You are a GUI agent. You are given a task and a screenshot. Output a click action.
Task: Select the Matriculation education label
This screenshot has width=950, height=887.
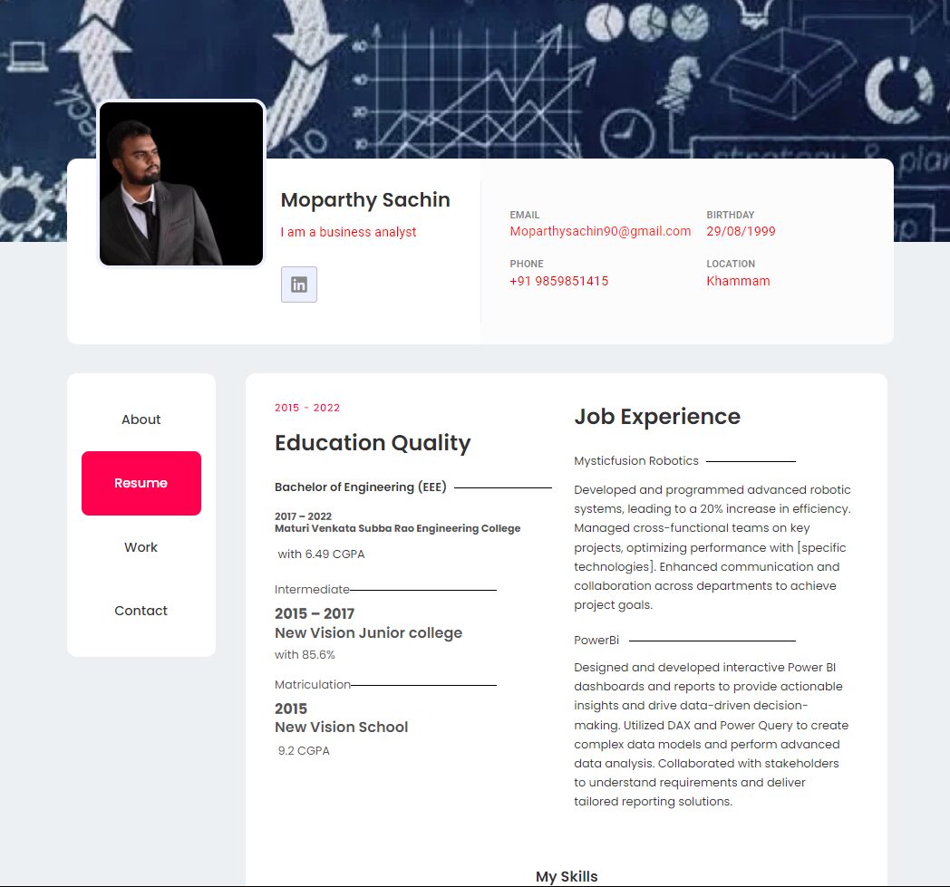point(313,685)
